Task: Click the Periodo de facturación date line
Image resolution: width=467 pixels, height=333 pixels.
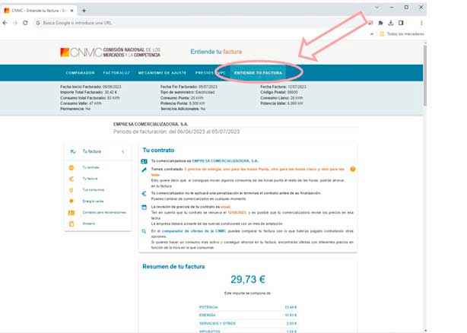Action: 176,132
